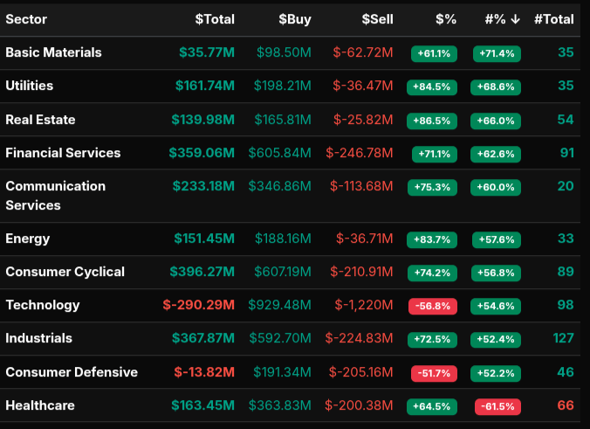Select the Real Estate sector
The image size is (590, 429).
(40, 120)
